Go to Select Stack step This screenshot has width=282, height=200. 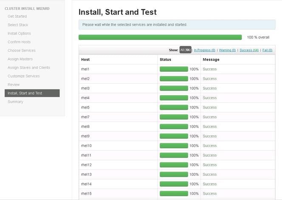pyautogui.click(x=18, y=25)
